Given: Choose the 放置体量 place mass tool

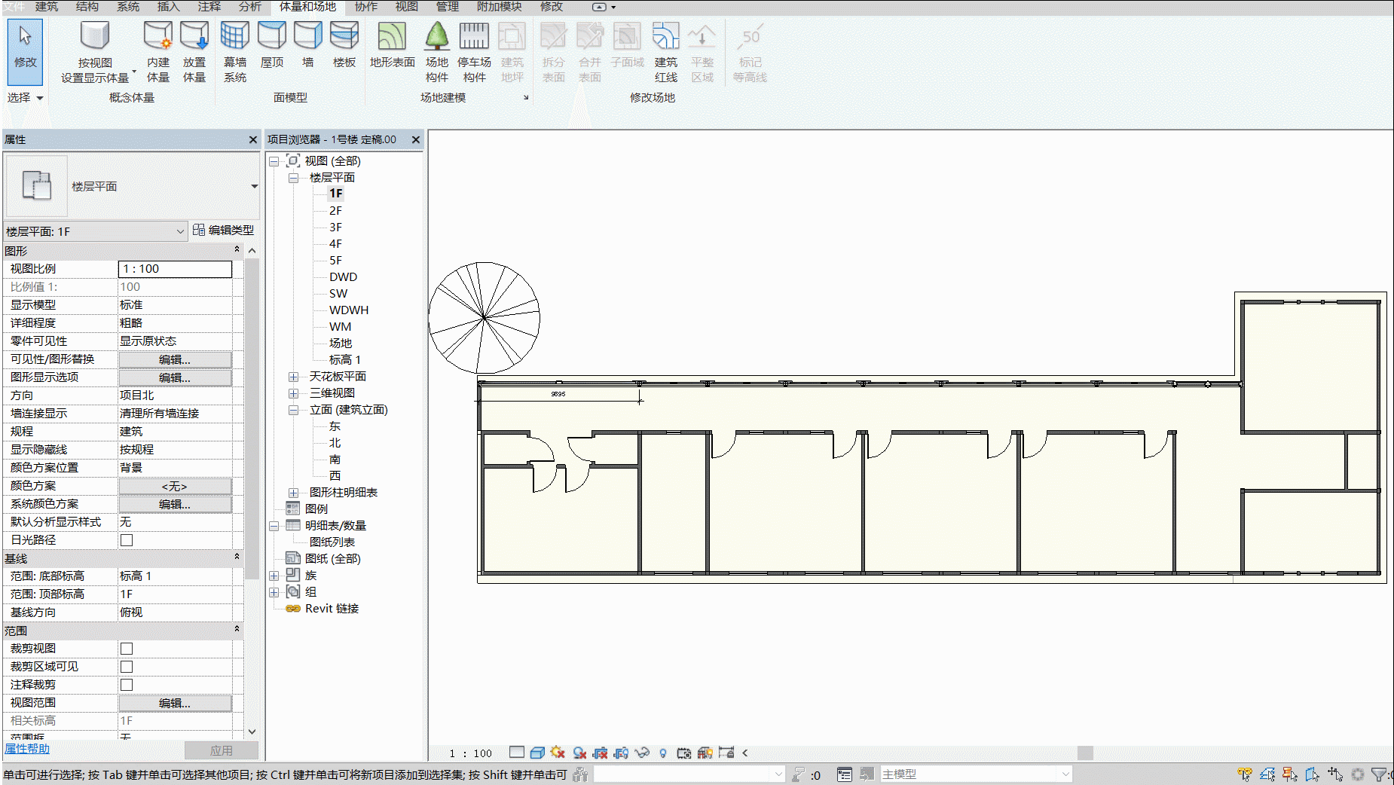Looking at the screenshot, I should tap(194, 51).
